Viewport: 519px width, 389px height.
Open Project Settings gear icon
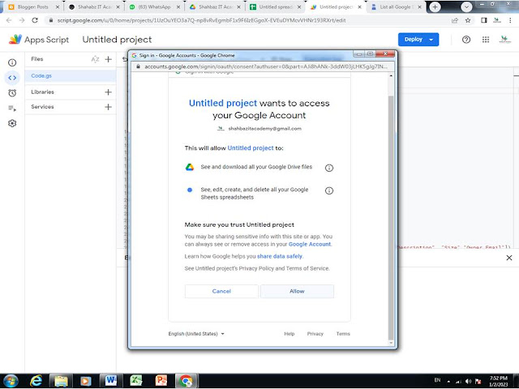click(x=12, y=123)
